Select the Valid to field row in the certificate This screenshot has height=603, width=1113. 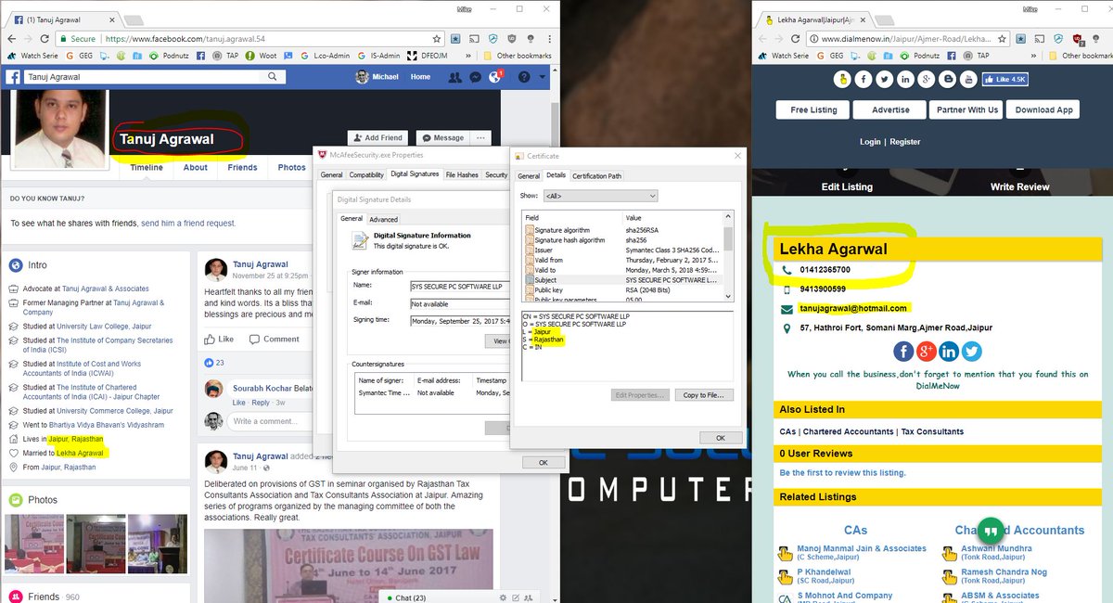tap(622, 269)
